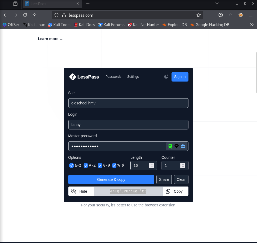Click the address bar URL lesspass.com

point(81,15)
